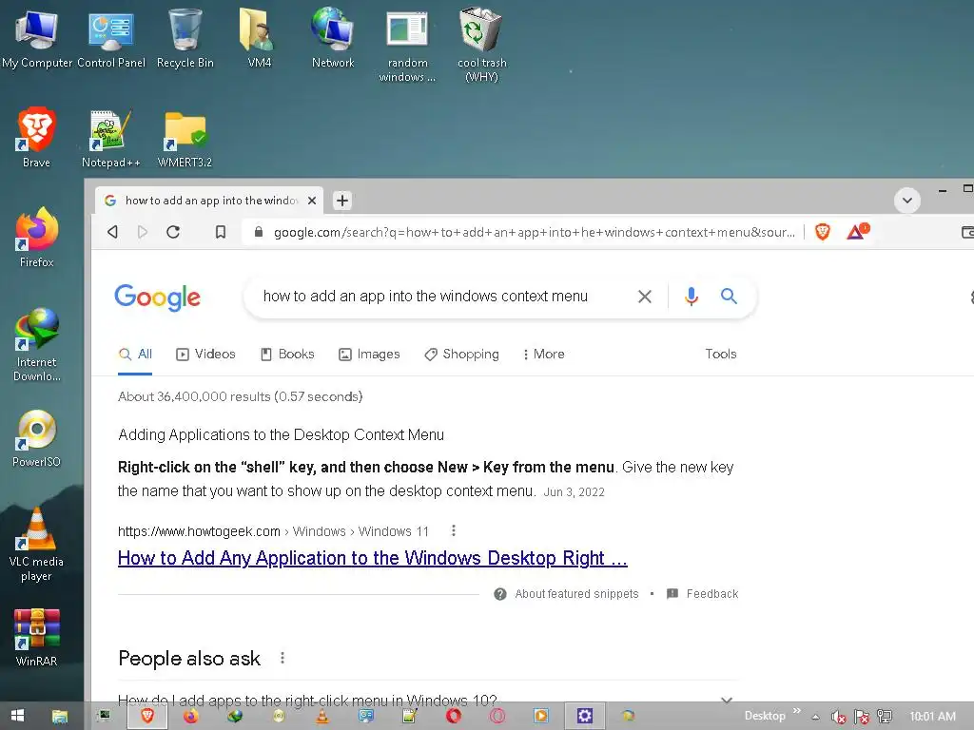The image size is (974, 730).
Task: Switch to the Shopping results tab
Action: (x=461, y=355)
